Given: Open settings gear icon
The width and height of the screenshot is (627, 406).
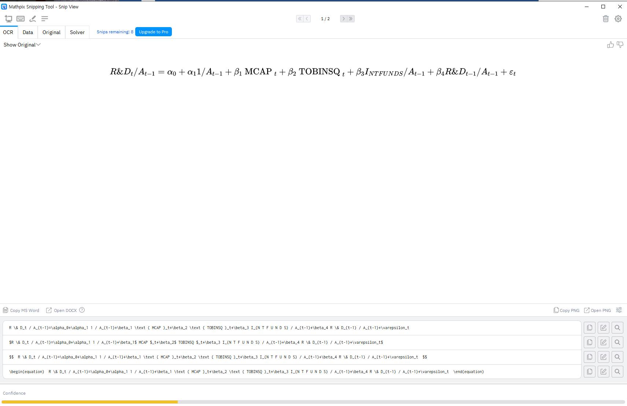Looking at the screenshot, I should pos(618,19).
